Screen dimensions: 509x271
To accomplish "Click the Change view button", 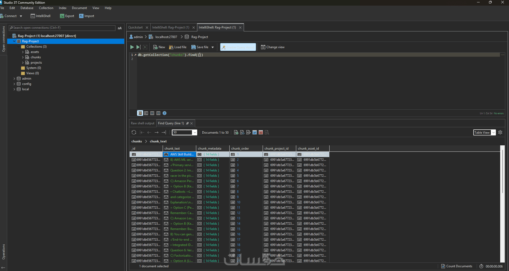I will pyautogui.click(x=272, y=47).
